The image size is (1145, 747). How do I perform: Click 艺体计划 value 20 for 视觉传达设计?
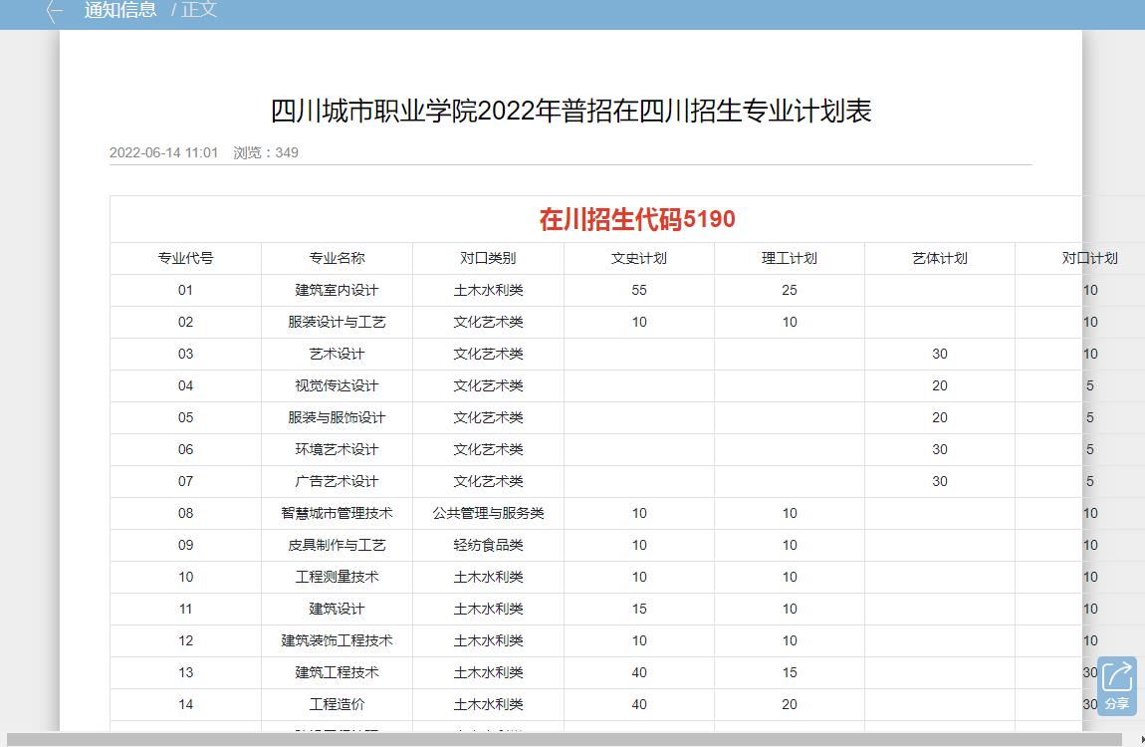[940, 385]
